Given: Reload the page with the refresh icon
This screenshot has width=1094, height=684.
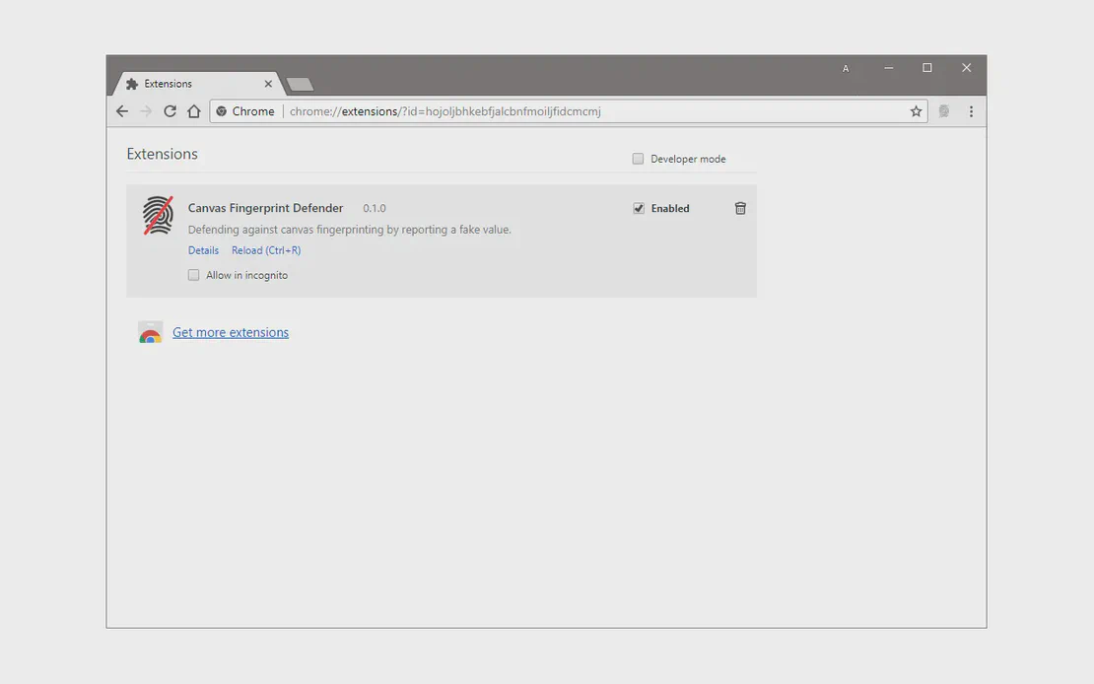Looking at the screenshot, I should click(x=170, y=111).
